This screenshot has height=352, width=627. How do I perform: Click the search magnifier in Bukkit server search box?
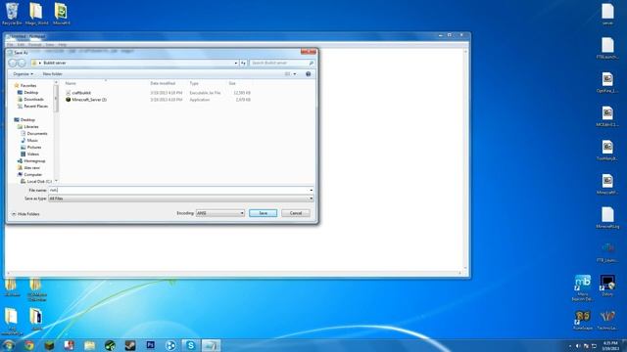tap(311, 63)
